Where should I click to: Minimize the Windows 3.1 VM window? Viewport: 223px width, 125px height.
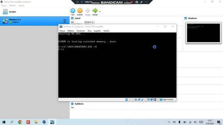coord(157,26)
